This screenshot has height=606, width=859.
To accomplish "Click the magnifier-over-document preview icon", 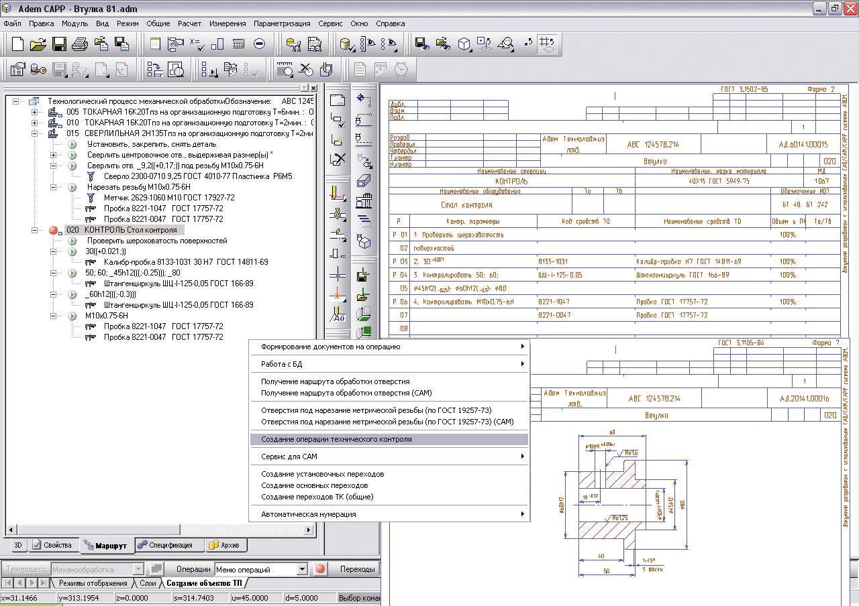I will 176,69.
